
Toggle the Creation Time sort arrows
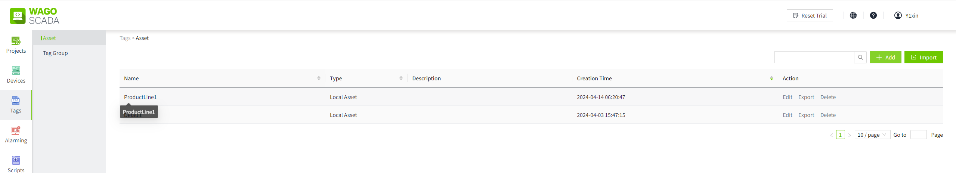pyautogui.click(x=771, y=78)
